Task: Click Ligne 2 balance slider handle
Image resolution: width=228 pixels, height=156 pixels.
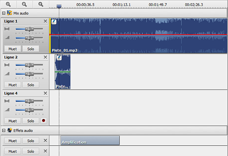Action: click(29, 65)
